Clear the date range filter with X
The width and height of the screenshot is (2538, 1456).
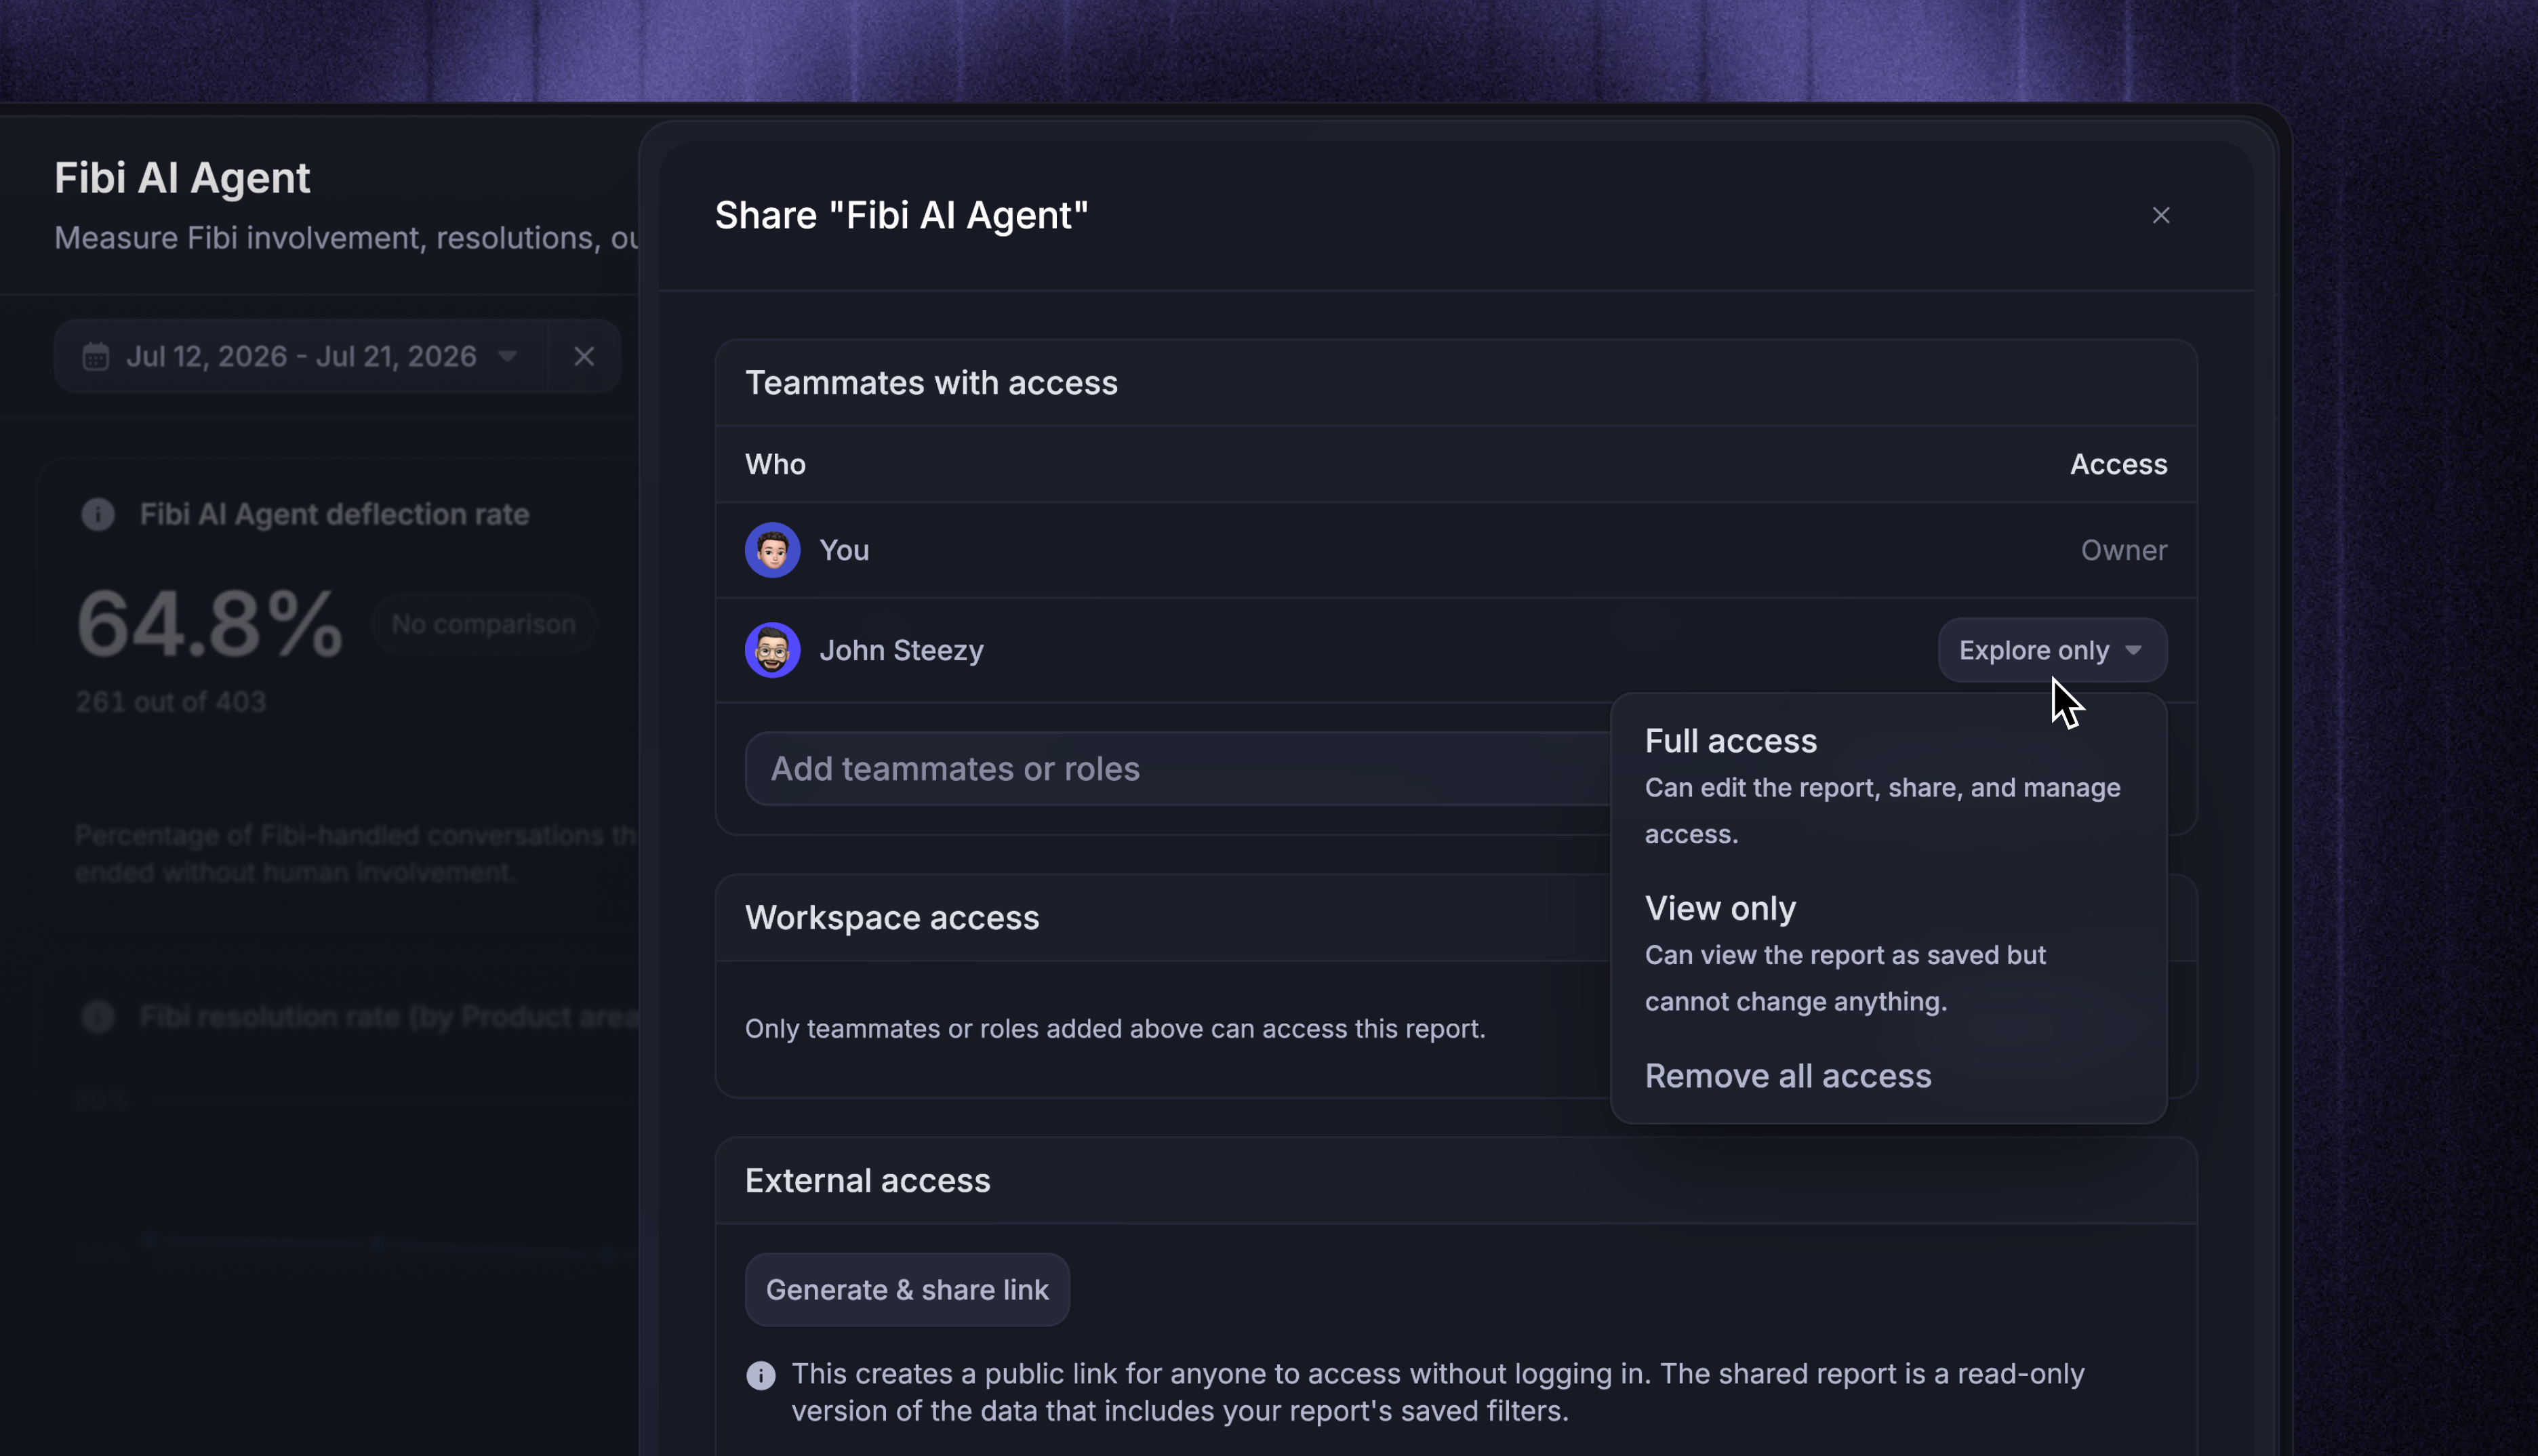584,357
